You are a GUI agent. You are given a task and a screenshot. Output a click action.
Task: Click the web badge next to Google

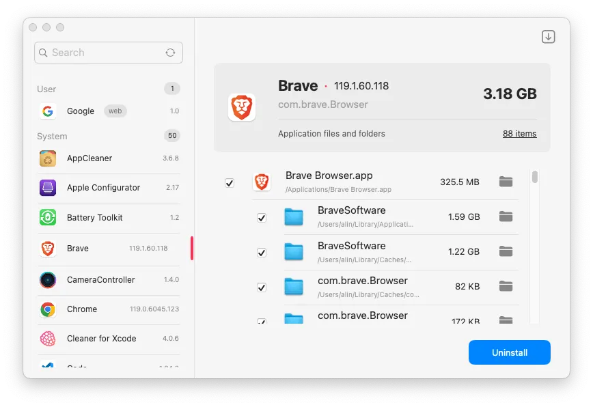click(115, 111)
